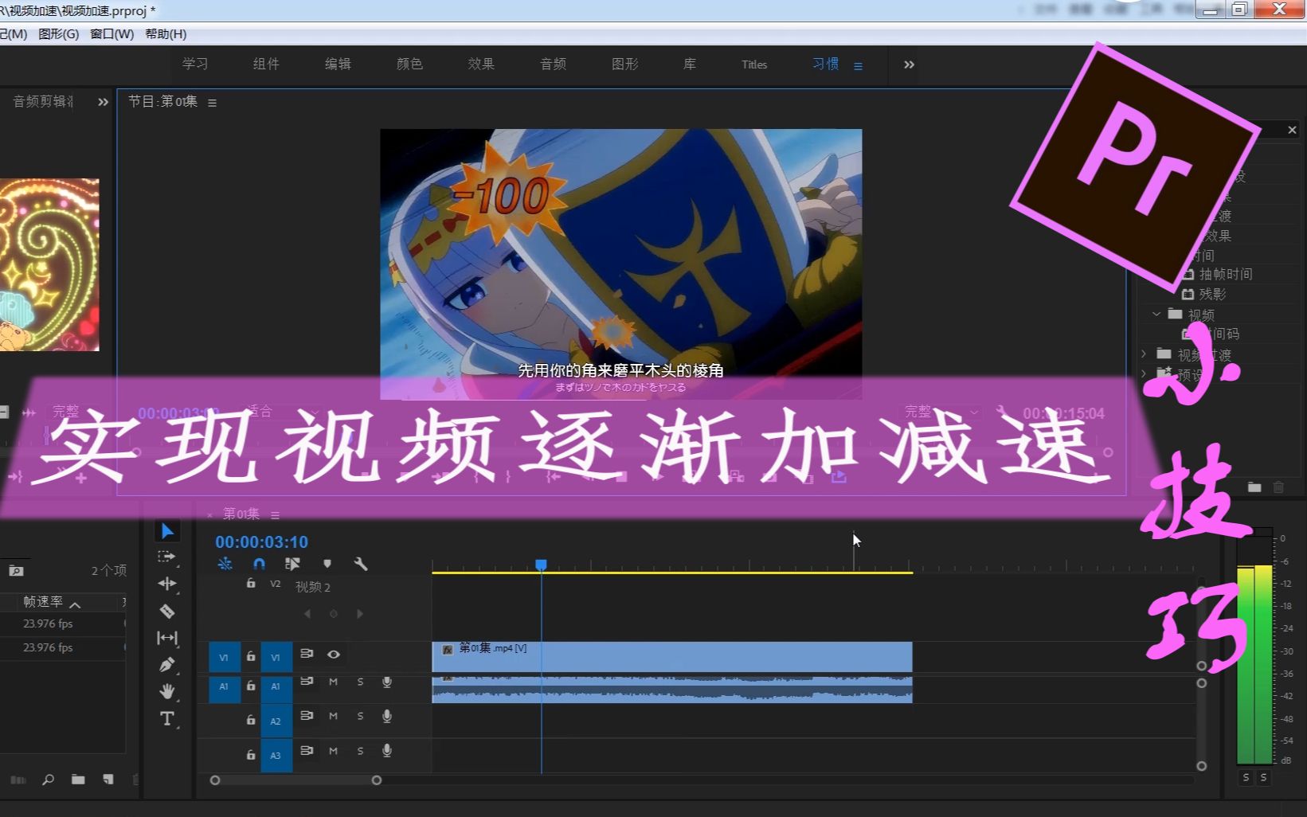Switch to 效果 workspace
Screen dimensions: 1307x817
click(481, 64)
